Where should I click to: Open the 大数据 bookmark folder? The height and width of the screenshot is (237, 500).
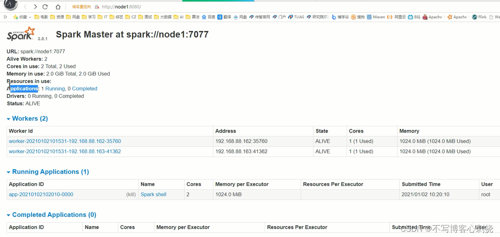(163, 17)
